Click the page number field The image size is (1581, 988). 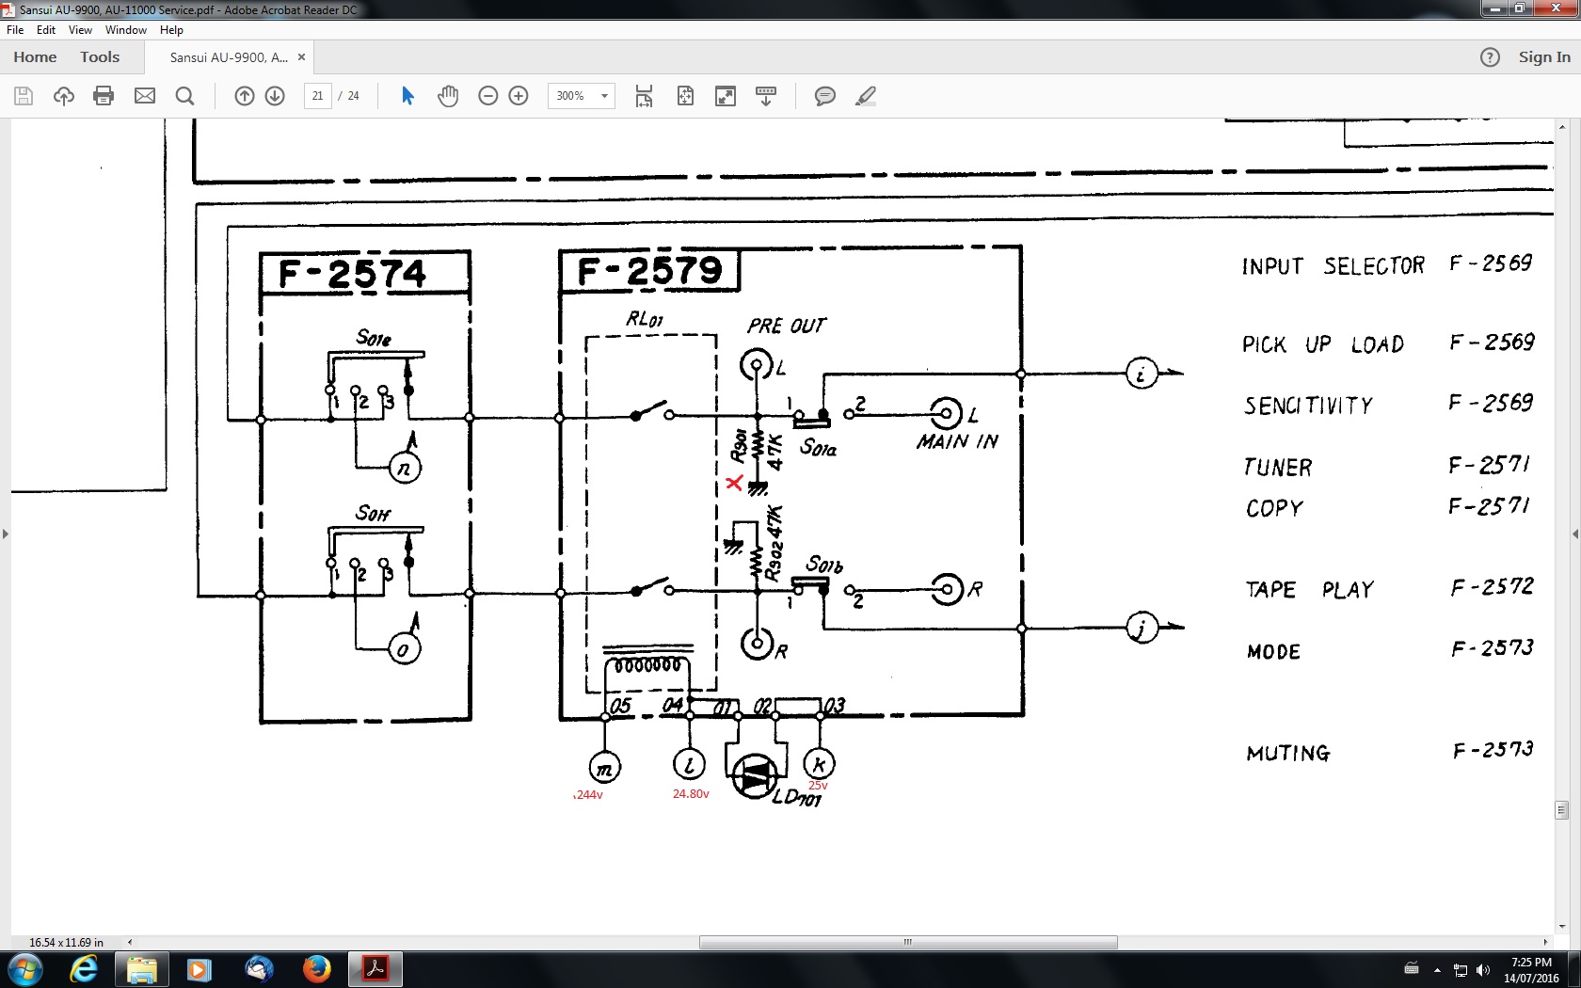tap(318, 96)
